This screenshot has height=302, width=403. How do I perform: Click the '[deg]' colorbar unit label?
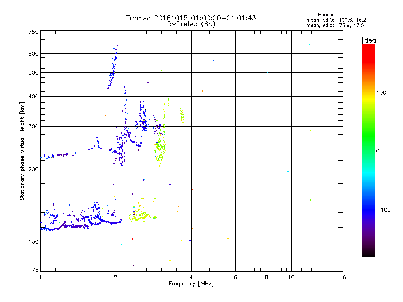(x=370, y=40)
